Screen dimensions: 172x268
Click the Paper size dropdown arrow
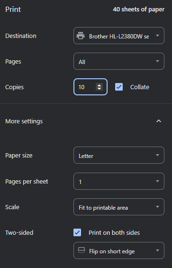(x=157, y=155)
